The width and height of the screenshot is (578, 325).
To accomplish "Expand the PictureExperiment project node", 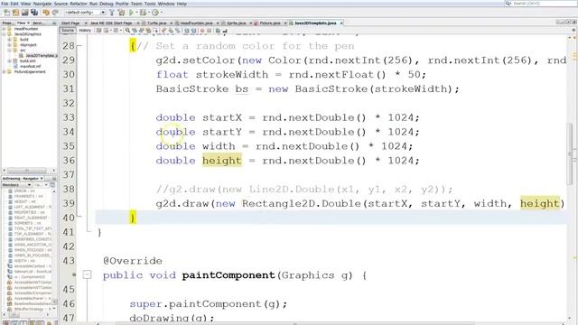I will 4,72.
